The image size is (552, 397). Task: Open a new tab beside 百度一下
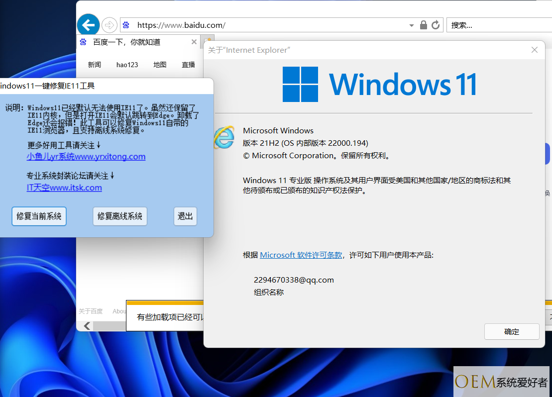(x=208, y=41)
